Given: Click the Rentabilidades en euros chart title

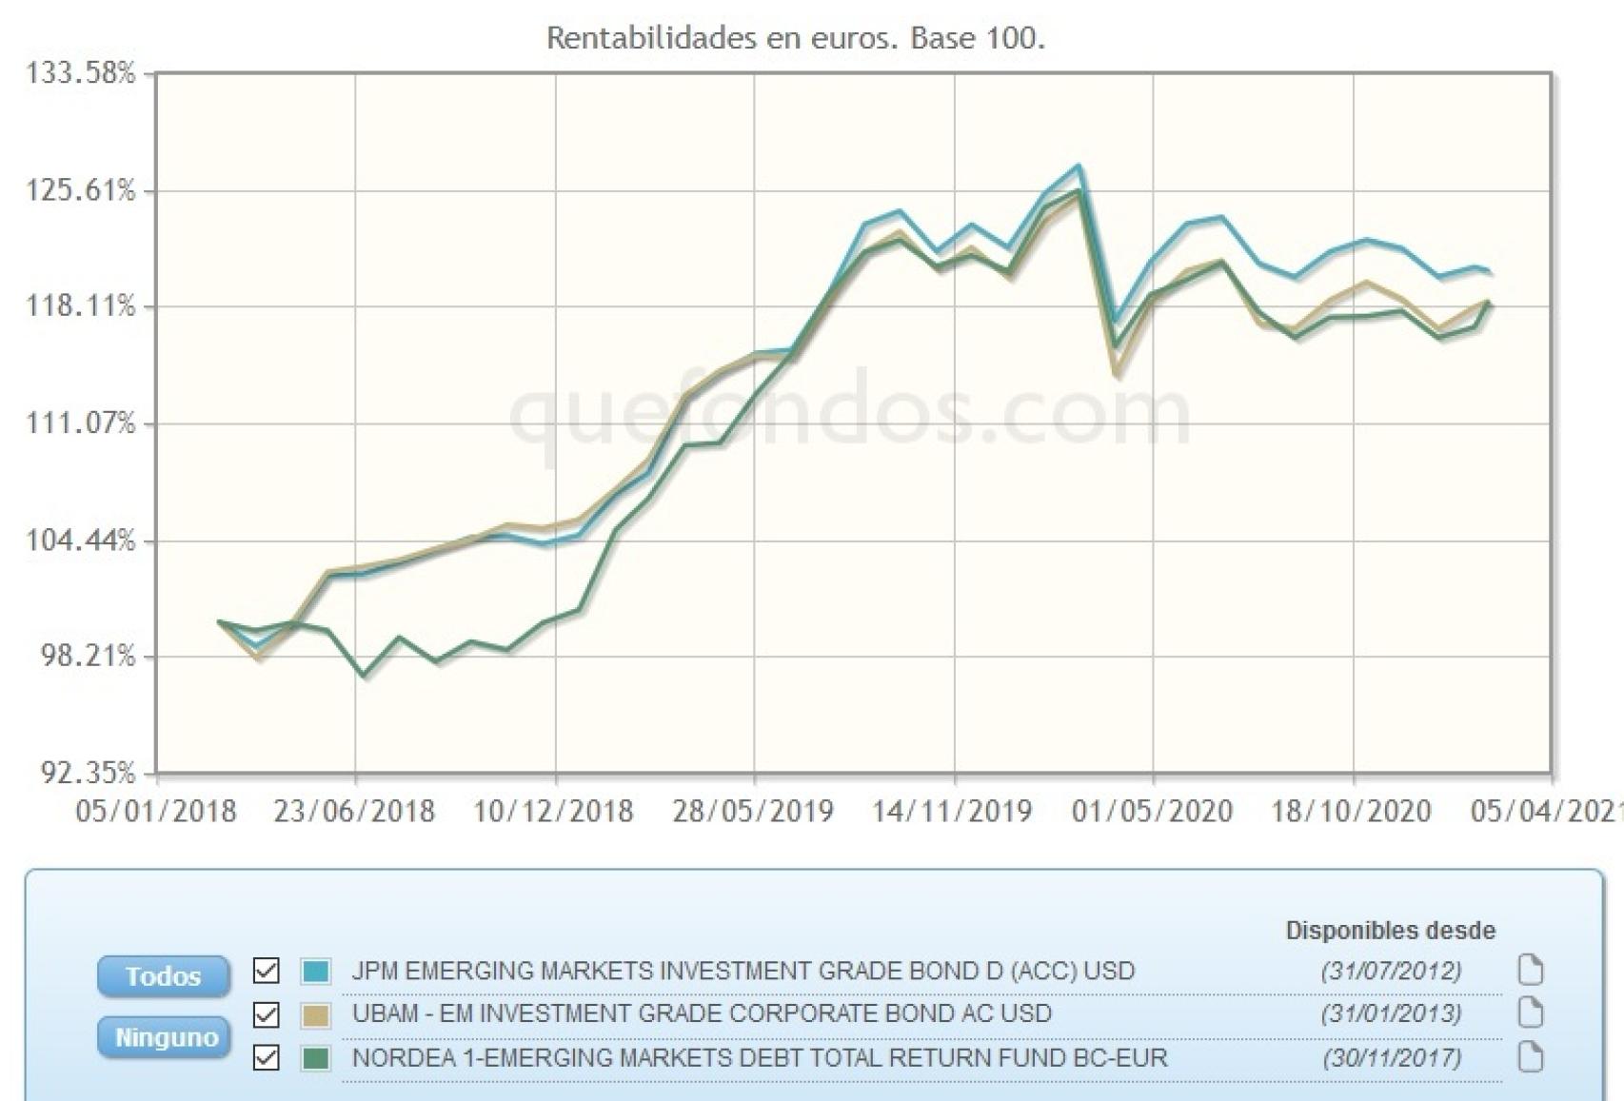Looking at the screenshot, I should [x=796, y=40].
